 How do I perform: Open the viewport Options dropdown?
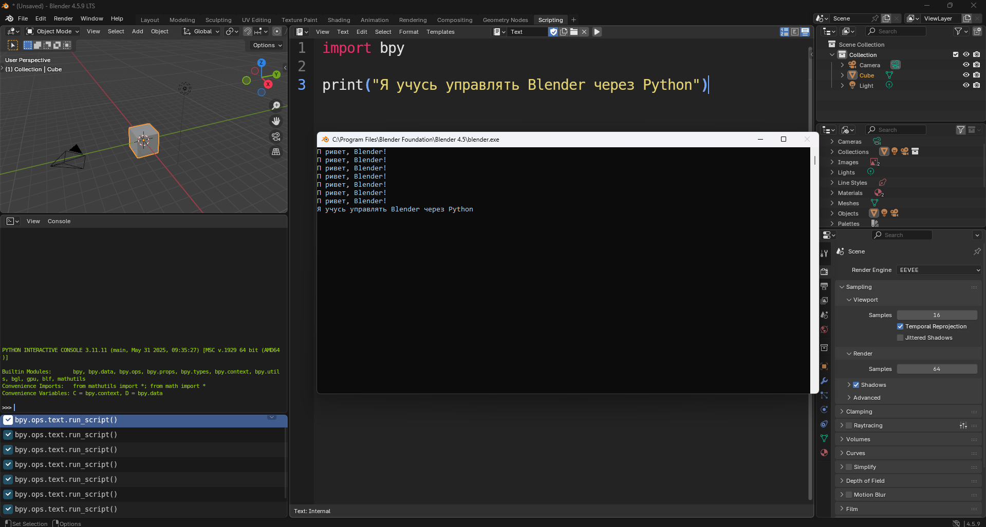pos(267,45)
